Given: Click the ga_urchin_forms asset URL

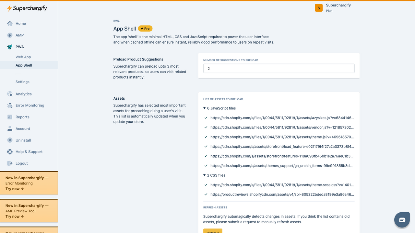Looking at the screenshot, I should pos(282,166).
